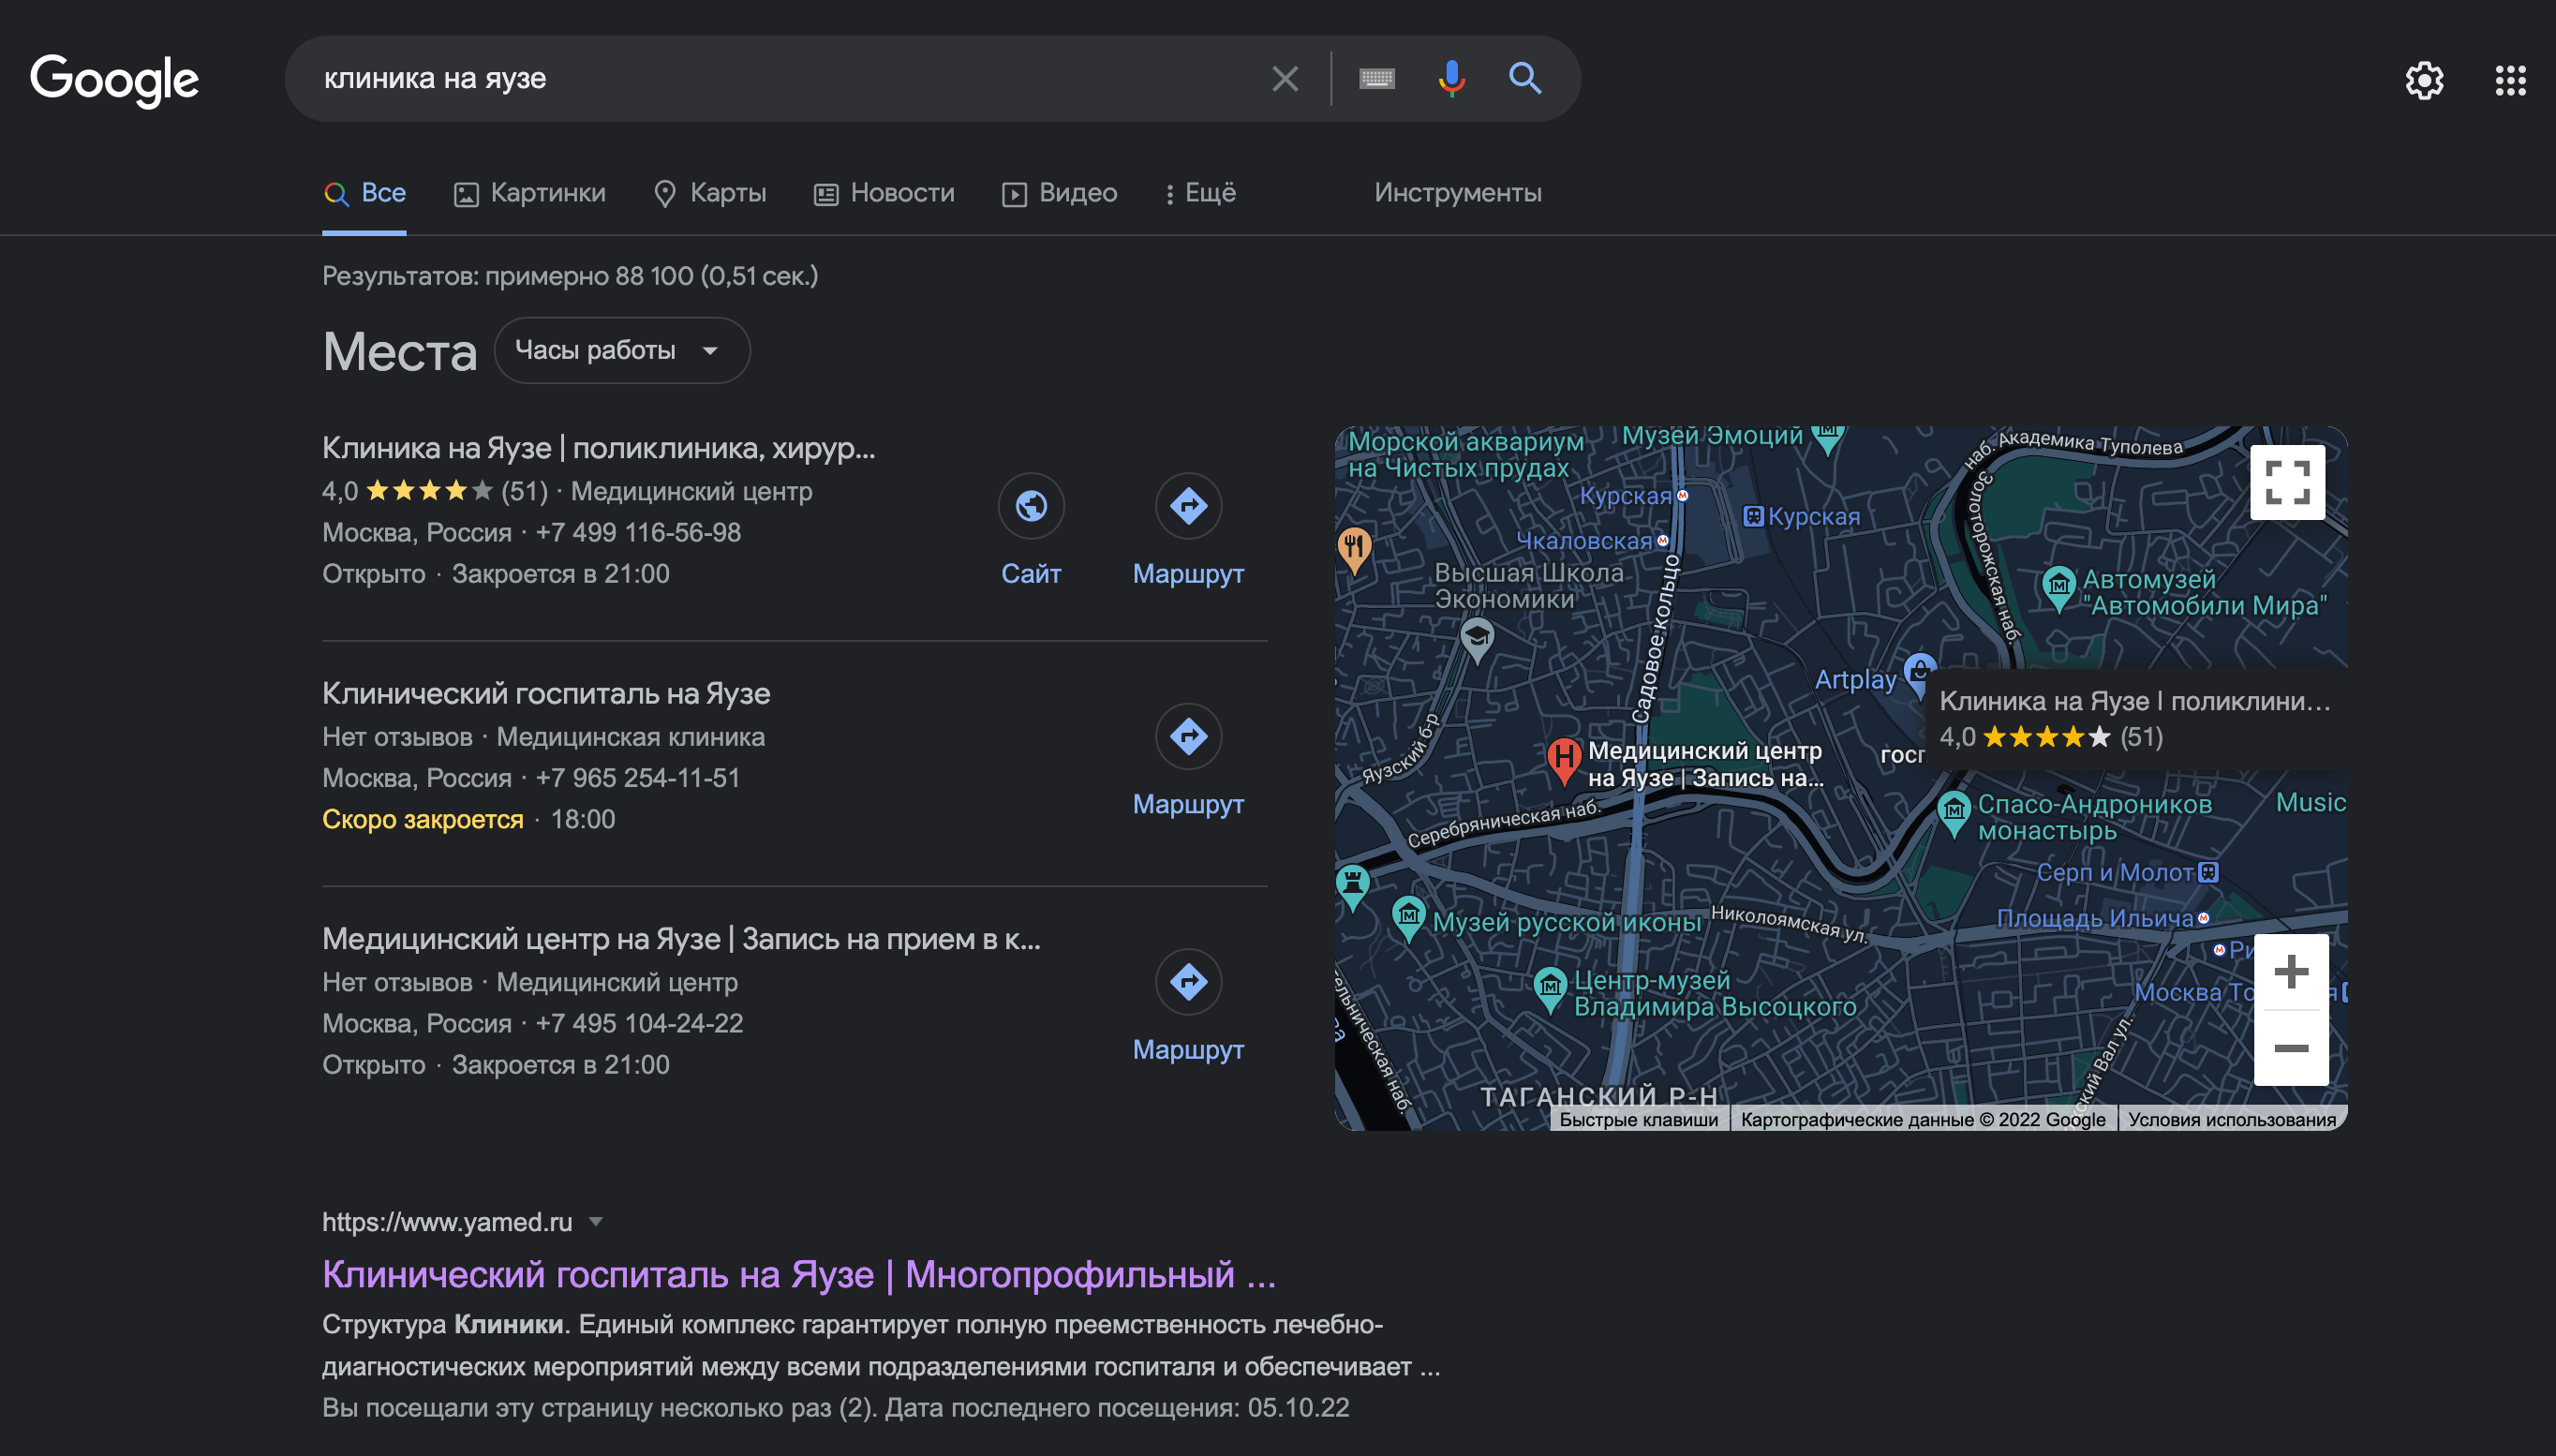
Task: Click Площадь Ильича metro label
Action: pos(2094,918)
